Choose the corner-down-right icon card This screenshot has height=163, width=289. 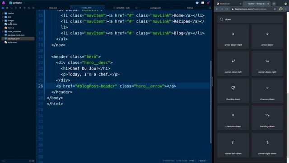(267, 64)
